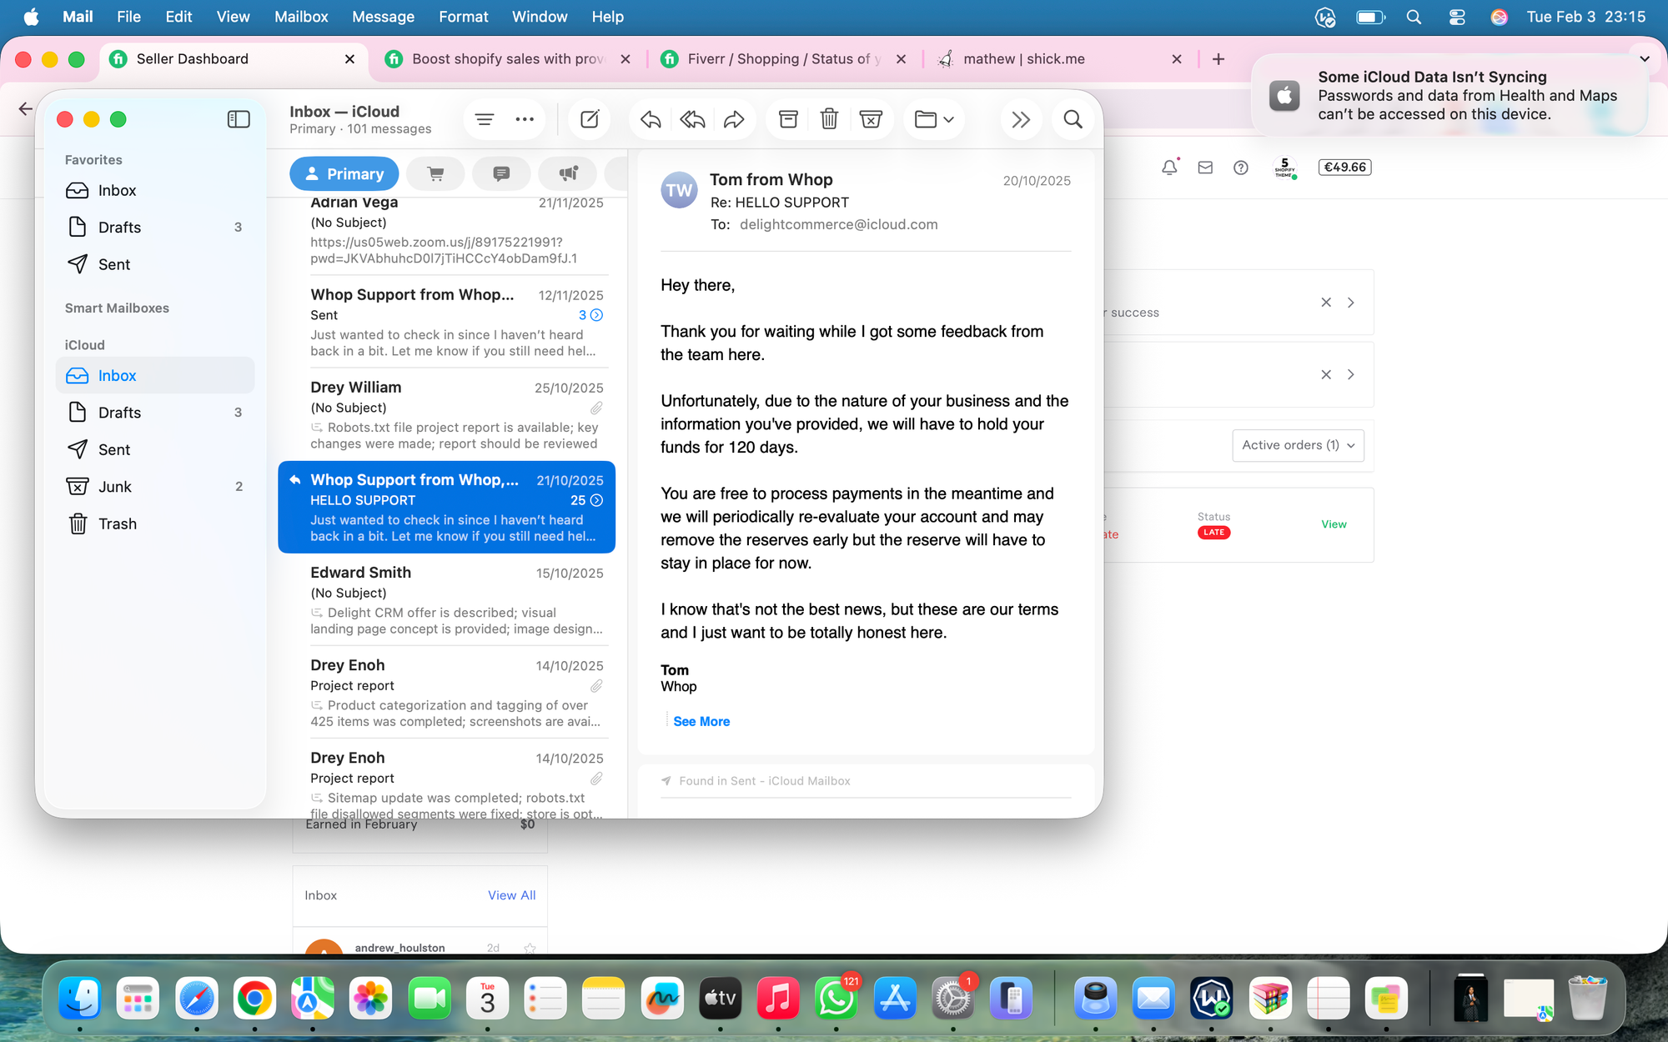This screenshot has width=1668, height=1042.
Task: Toggle the Mail sidebar visibility
Action: pyautogui.click(x=239, y=119)
